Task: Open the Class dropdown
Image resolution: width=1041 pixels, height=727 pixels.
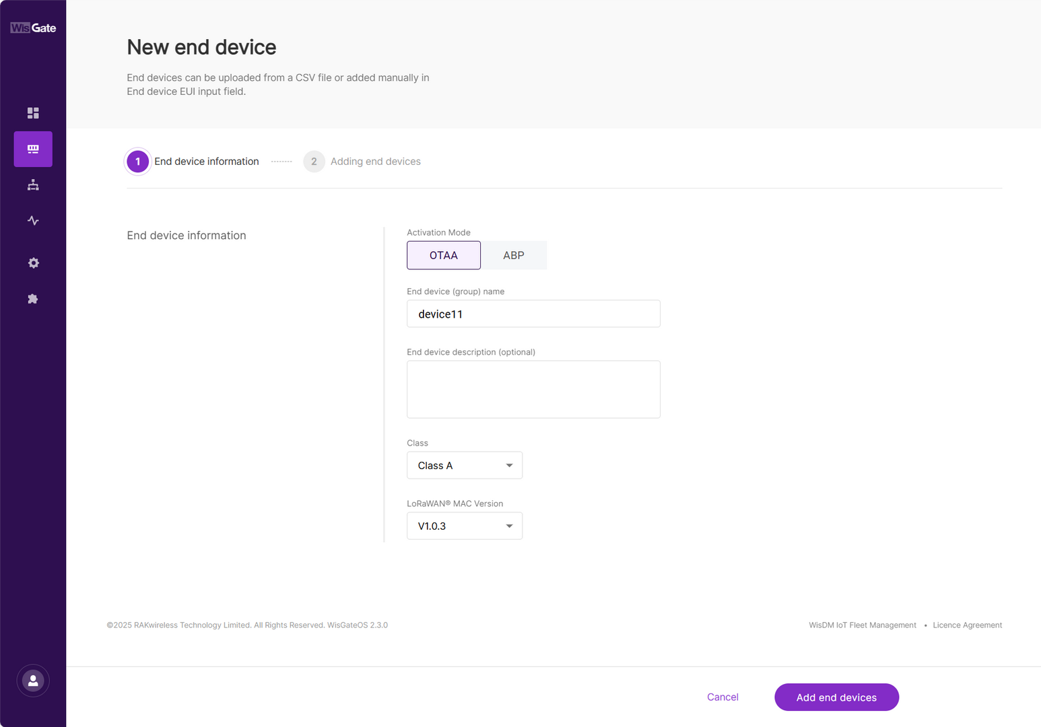Action: click(464, 465)
